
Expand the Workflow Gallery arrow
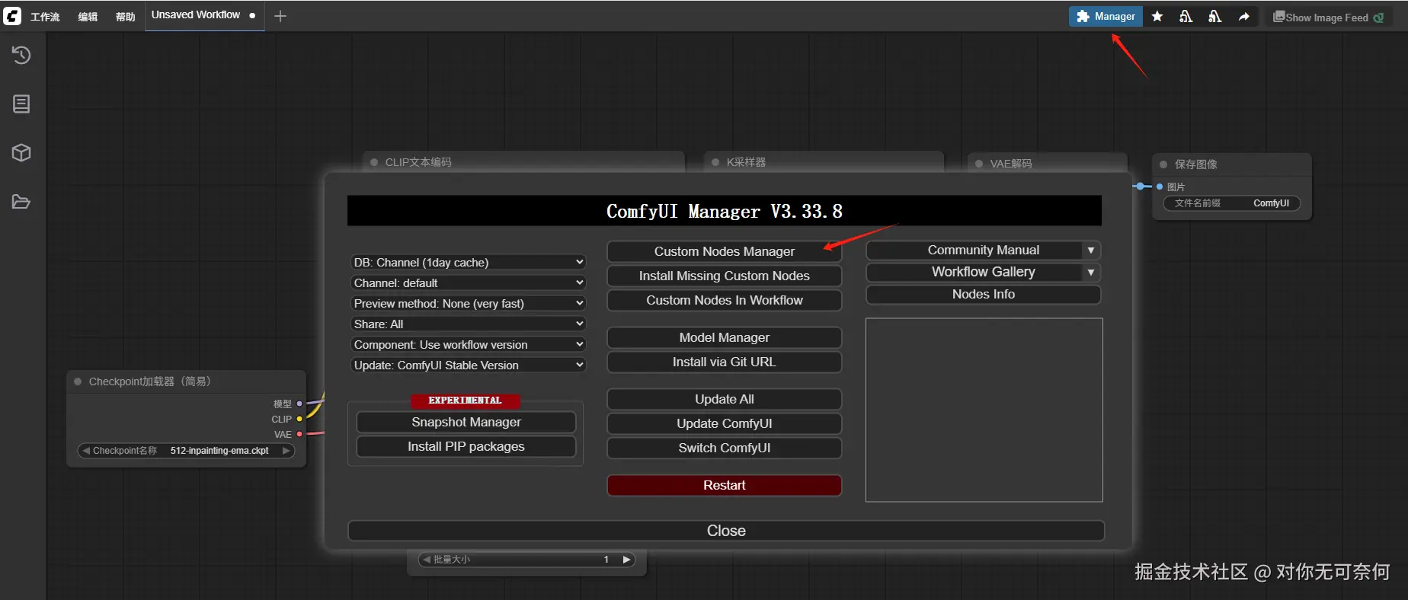(1091, 272)
